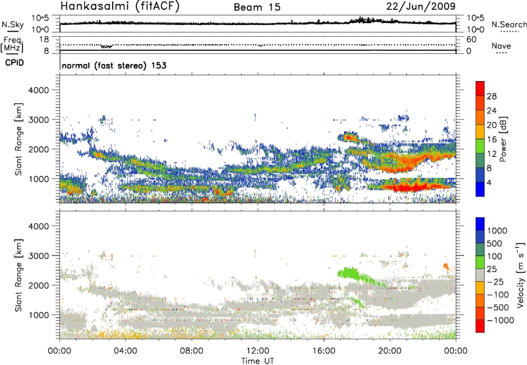This screenshot has width=527, height=365.
Task: Click the '28' label on Power colorbar
Action: (x=491, y=96)
